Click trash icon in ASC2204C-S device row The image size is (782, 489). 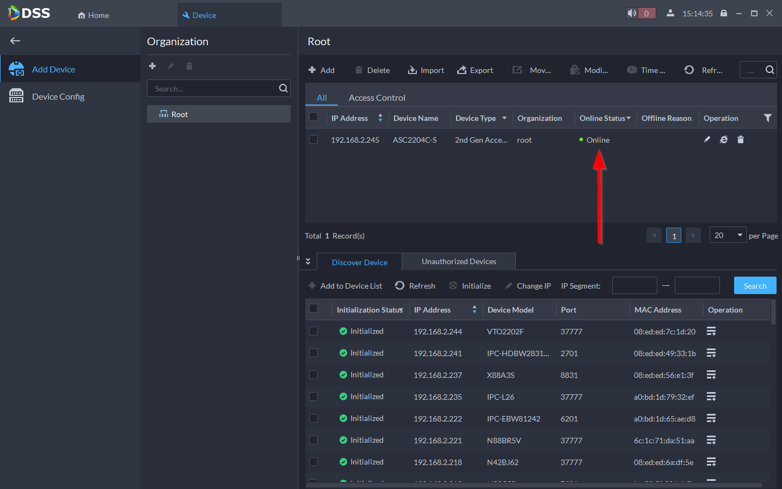point(740,139)
